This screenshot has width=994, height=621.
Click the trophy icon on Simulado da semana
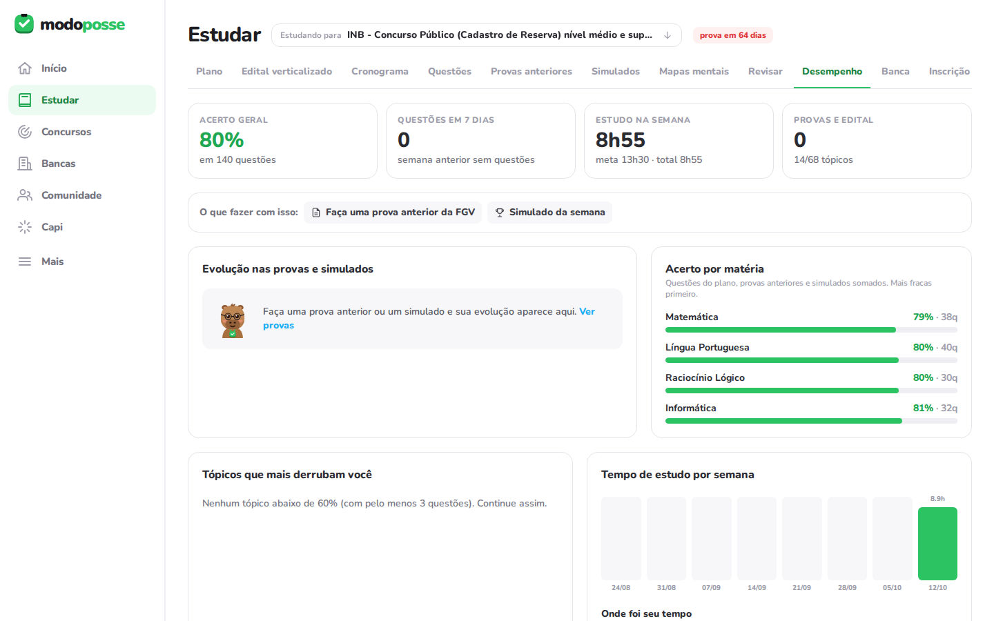click(500, 213)
